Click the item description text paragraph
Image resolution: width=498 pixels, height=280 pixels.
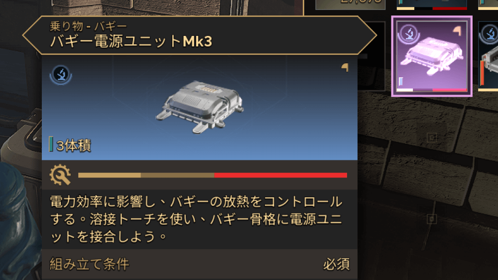coord(196,219)
